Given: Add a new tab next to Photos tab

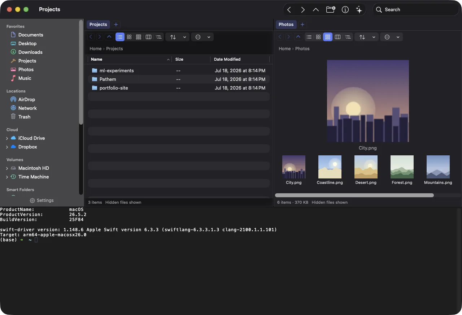Looking at the screenshot, I should click(302, 25).
